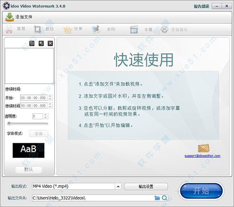Viewport: 234px width, 207px height.
Task: Click the 字体 font button
Action: tap(39, 134)
